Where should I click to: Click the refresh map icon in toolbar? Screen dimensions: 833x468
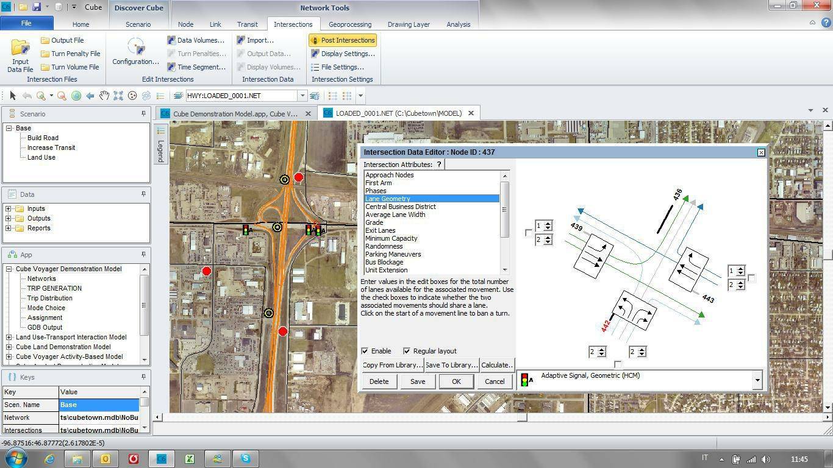pyautogui.click(x=146, y=96)
